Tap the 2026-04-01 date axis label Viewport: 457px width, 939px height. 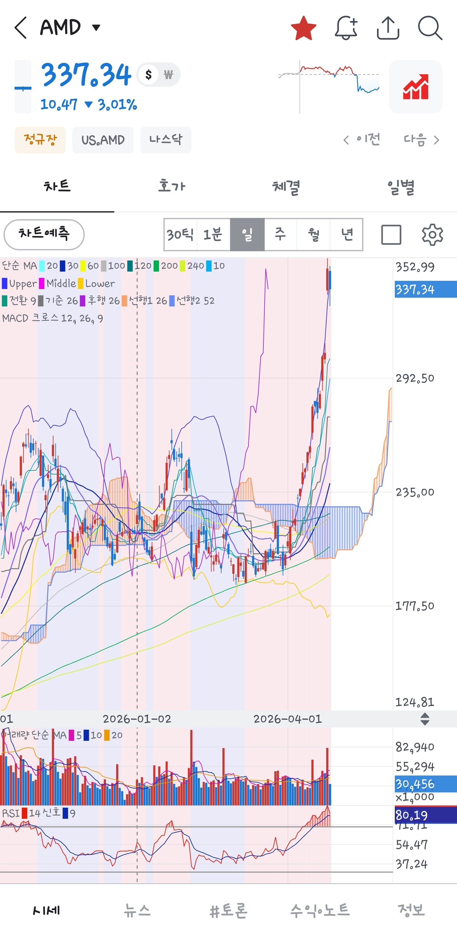click(x=288, y=719)
